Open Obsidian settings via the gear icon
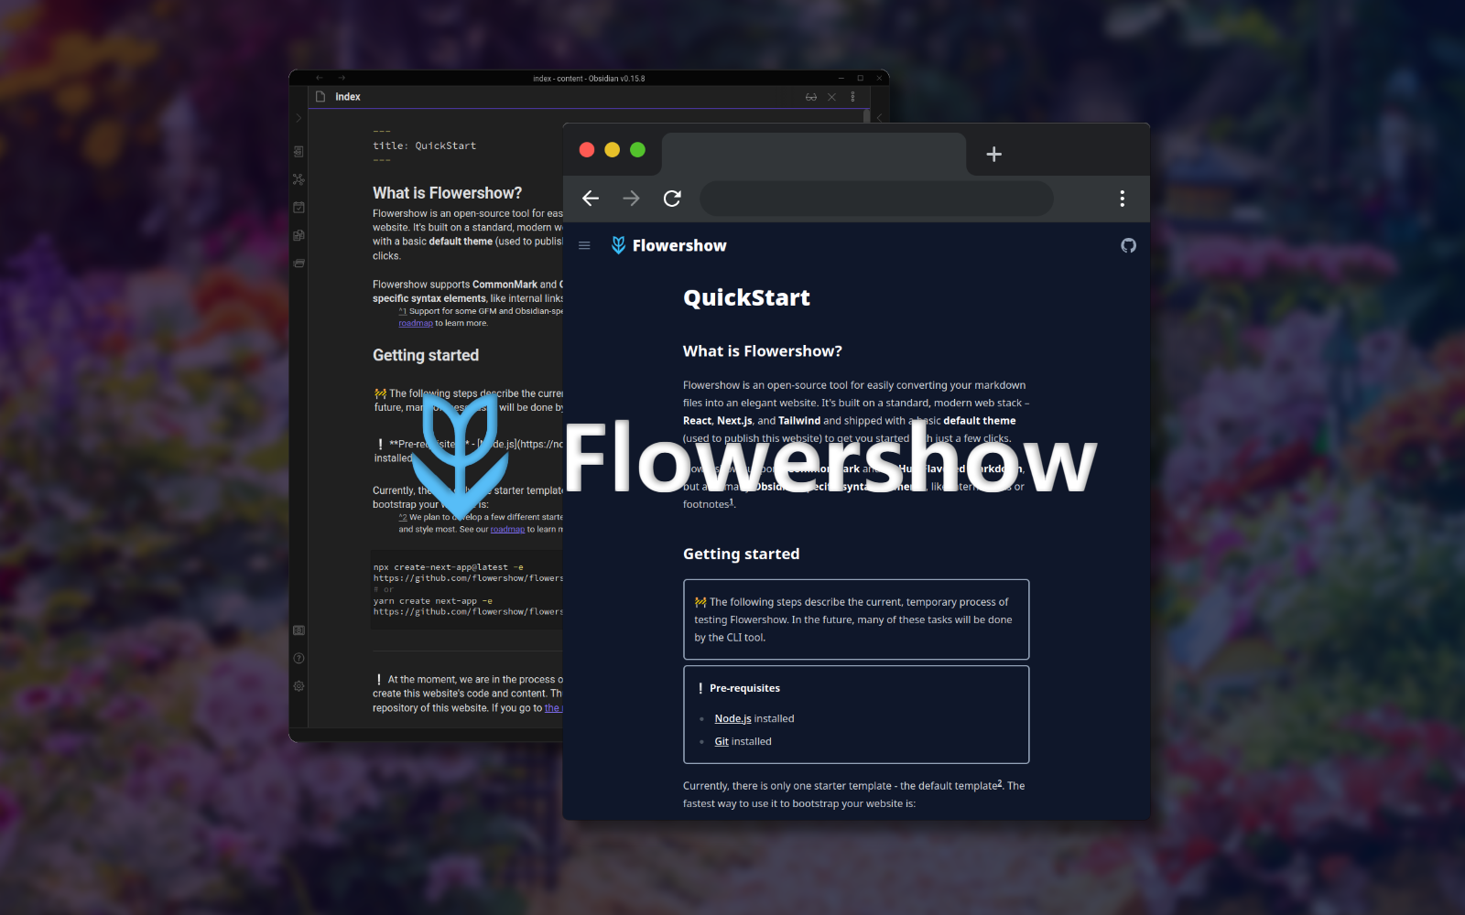Image resolution: width=1465 pixels, height=915 pixels. pyautogui.click(x=298, y=686)
